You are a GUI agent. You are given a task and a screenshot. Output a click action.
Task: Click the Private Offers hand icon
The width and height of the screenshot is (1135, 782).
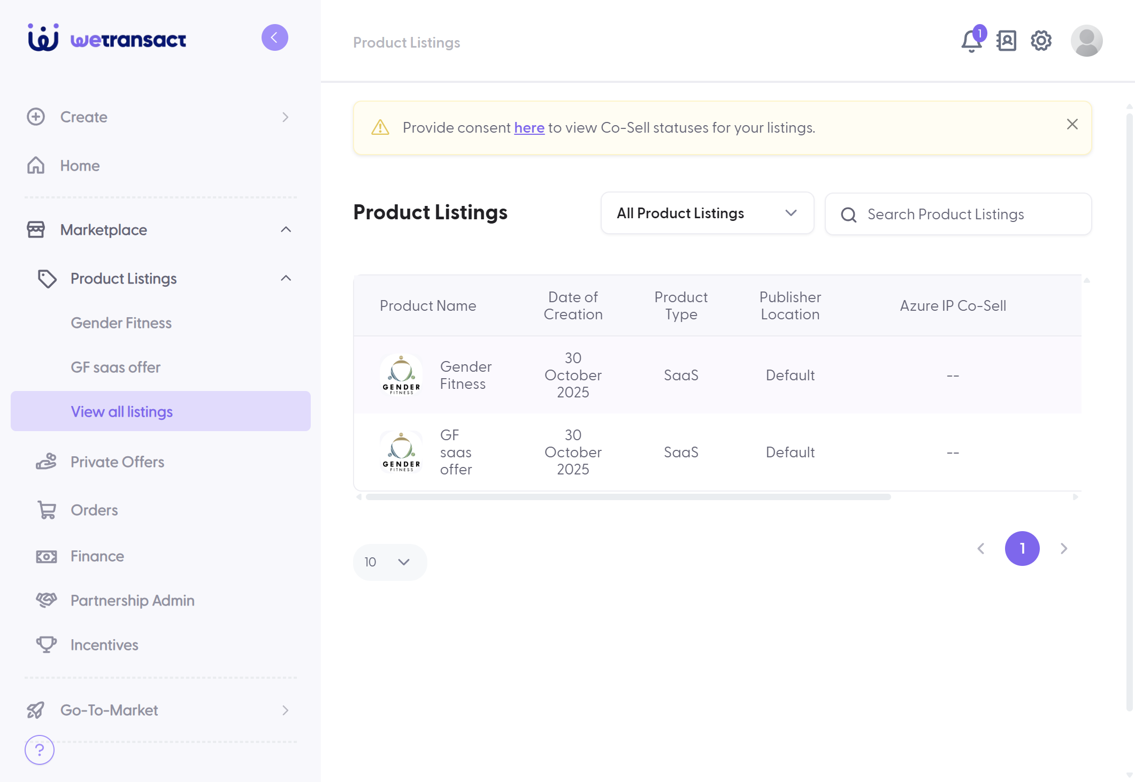click(47, 462)
